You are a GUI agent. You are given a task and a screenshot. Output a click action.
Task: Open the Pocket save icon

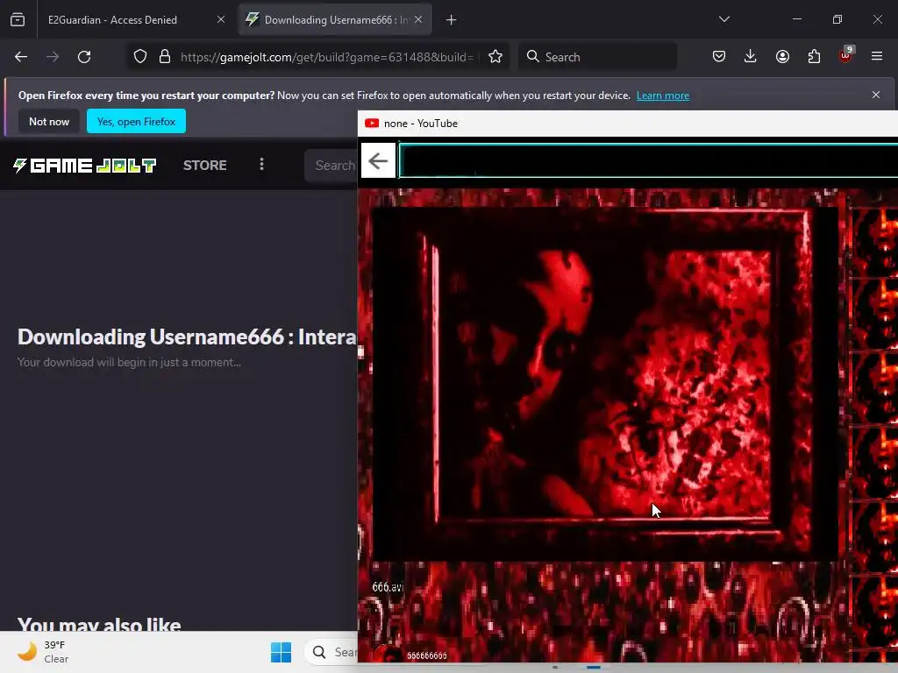(719, 56)
